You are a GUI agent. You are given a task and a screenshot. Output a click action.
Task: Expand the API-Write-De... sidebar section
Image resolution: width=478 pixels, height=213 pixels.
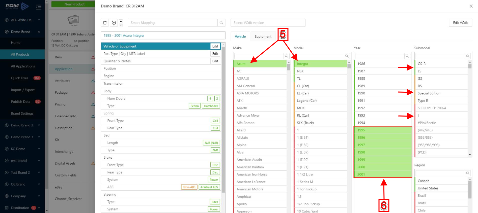click(39, 20)
